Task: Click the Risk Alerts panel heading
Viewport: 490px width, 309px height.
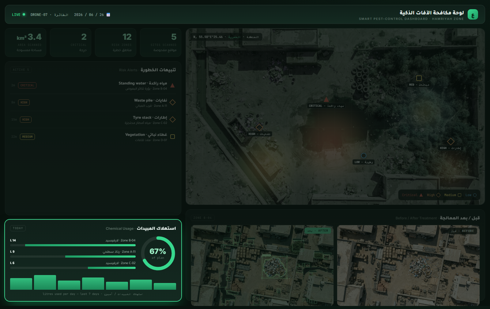Action: (x=147, y=70)
